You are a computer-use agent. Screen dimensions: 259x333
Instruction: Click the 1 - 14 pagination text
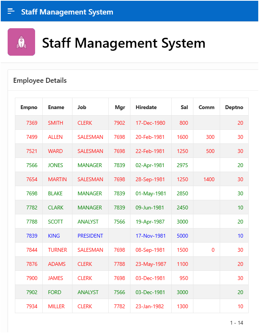click(236, 323)
